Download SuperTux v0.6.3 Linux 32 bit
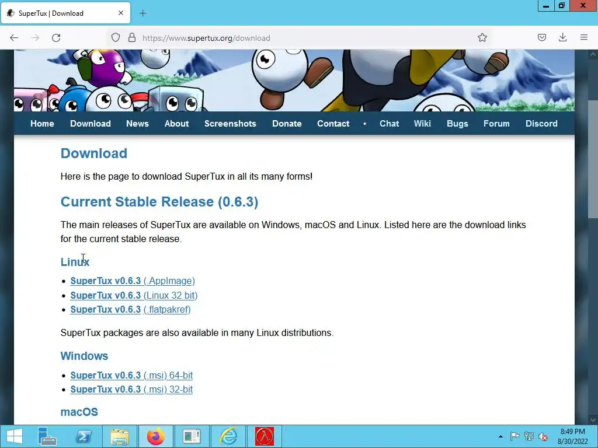The image size is (598, 448). coord(134,295)
